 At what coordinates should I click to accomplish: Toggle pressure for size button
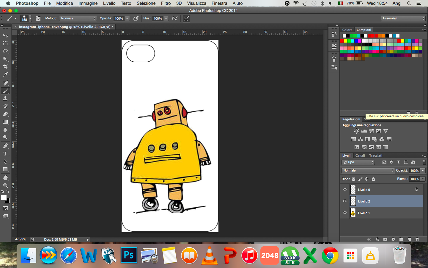click(186, 18)
